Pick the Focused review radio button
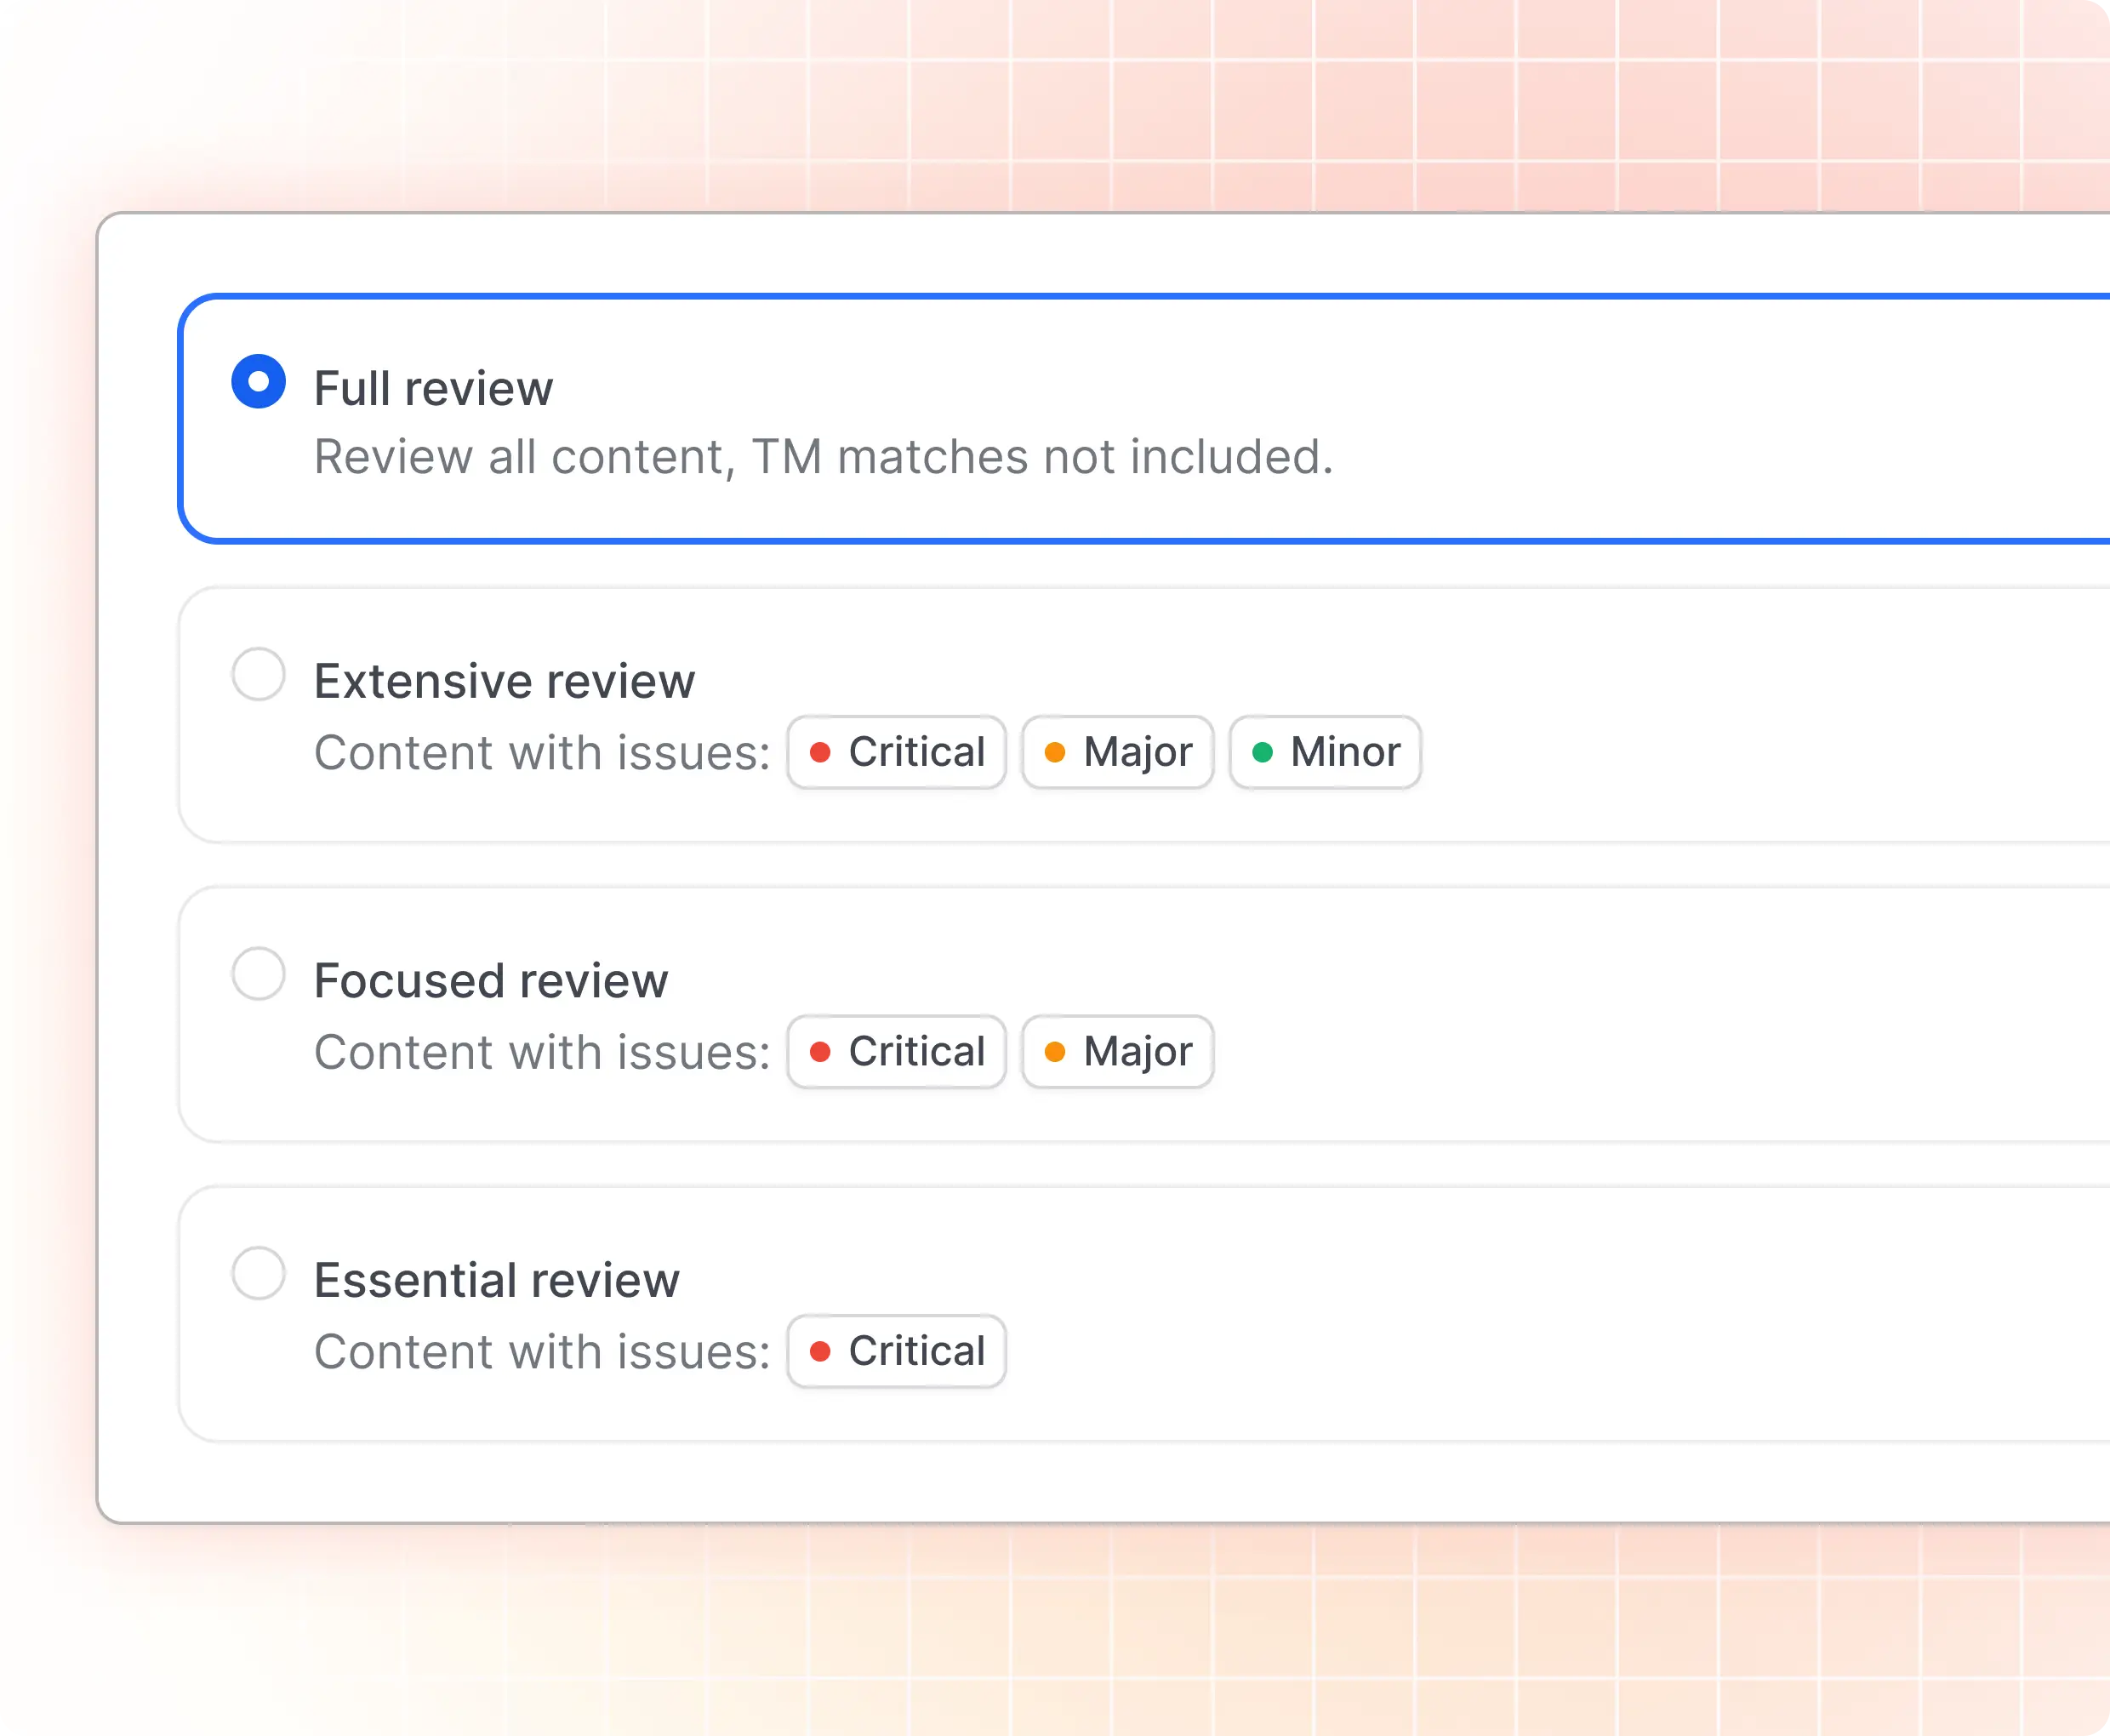The image size is (2110, 1736). (x=259, y=974)
